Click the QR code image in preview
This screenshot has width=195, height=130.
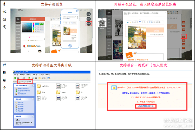coord(102,24)
